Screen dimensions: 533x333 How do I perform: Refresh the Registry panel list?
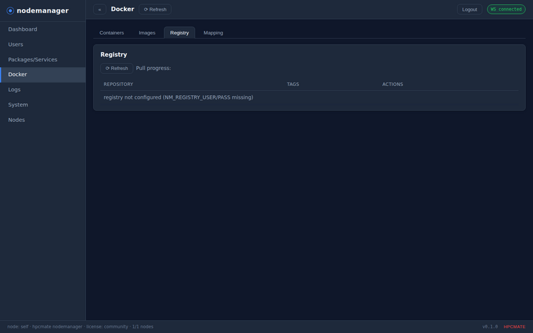coord(117,69)
